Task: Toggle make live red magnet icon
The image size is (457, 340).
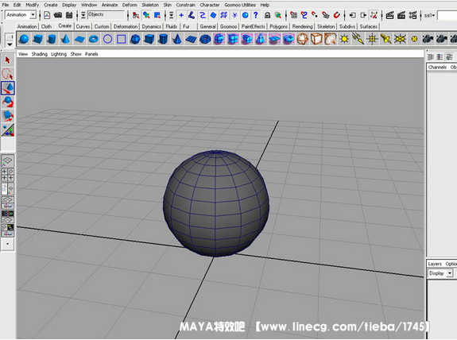Action: coord(337,15)
